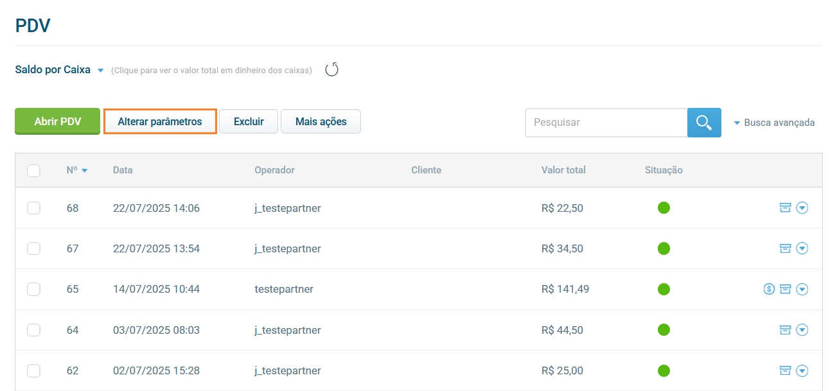Select the checkbox for sale number 65
The width and height of the screenshot is (837, 391).
point(34,290)
